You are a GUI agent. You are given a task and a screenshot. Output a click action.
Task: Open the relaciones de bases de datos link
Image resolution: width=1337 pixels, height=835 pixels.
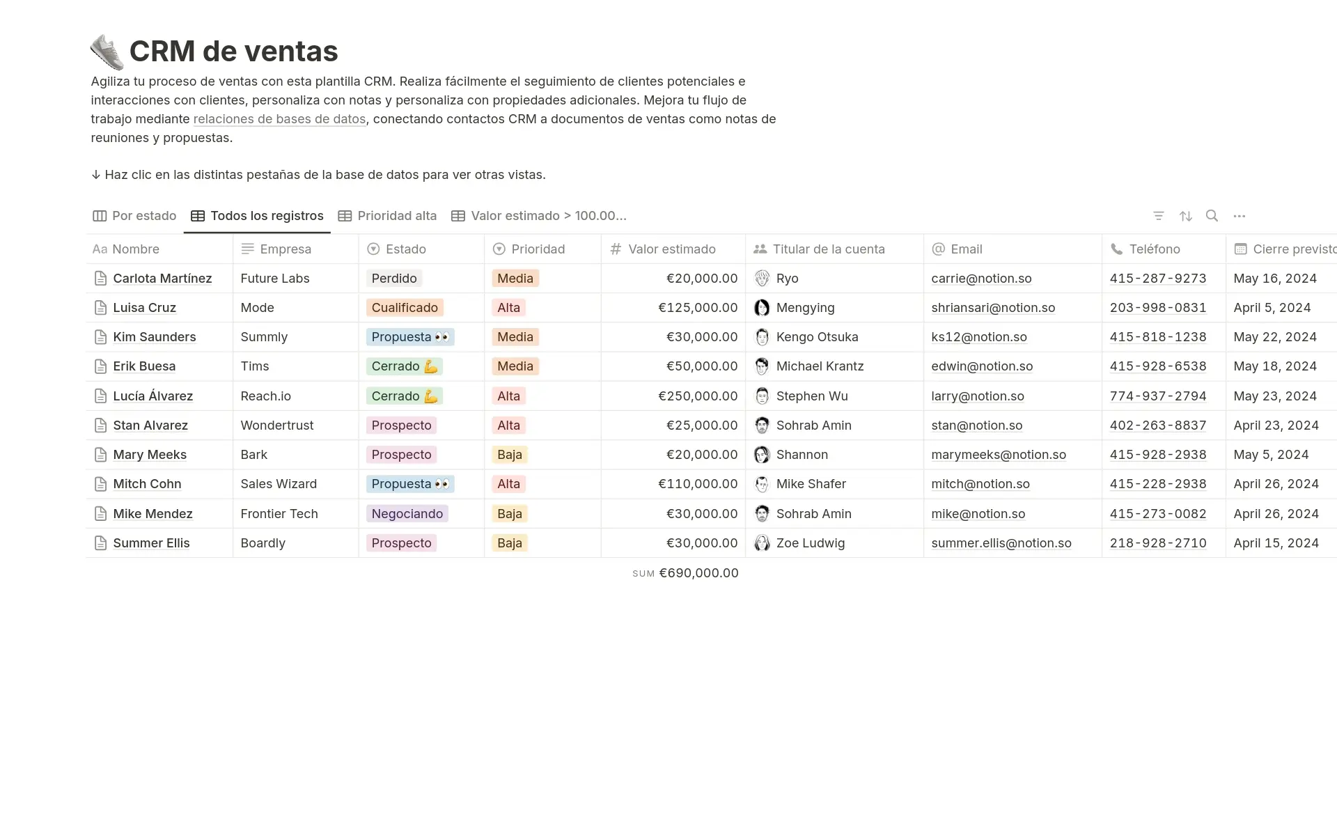279,119
